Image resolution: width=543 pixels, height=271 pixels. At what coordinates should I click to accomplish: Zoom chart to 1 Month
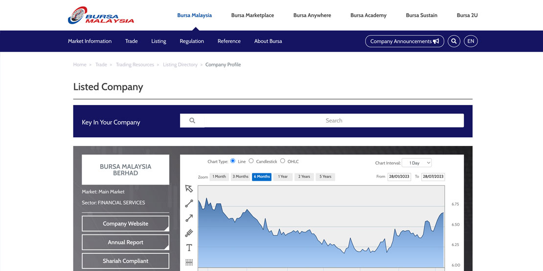click(x=219, y=177)
